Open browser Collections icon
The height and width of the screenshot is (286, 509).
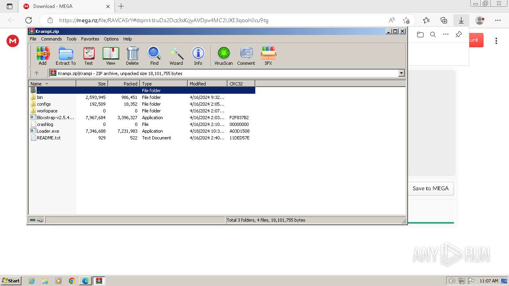click(x=444, y=20)
